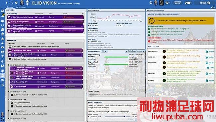The image size is (216, 122).
Task: Open the Board Requests 'All' filter dropdown
Action: [x=104, y=51]
